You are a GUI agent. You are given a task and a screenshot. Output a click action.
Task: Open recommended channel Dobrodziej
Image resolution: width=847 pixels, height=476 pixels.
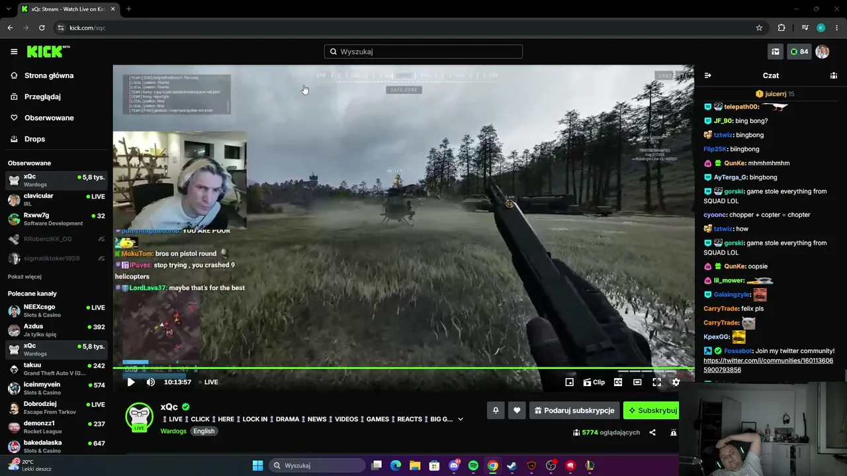[56, 408]
